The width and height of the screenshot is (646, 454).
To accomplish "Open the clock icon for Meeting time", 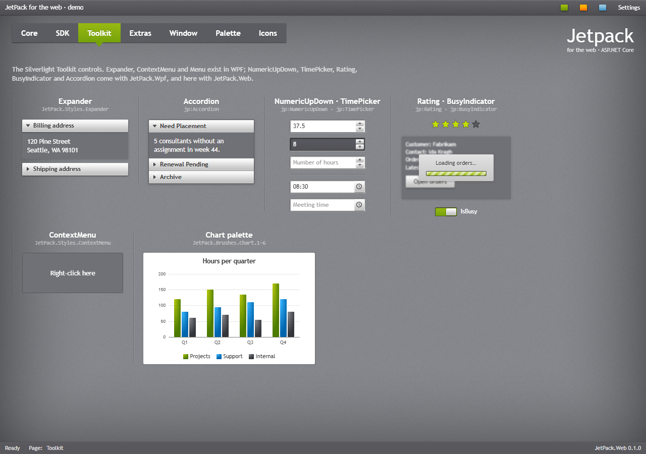I will 359,205.
